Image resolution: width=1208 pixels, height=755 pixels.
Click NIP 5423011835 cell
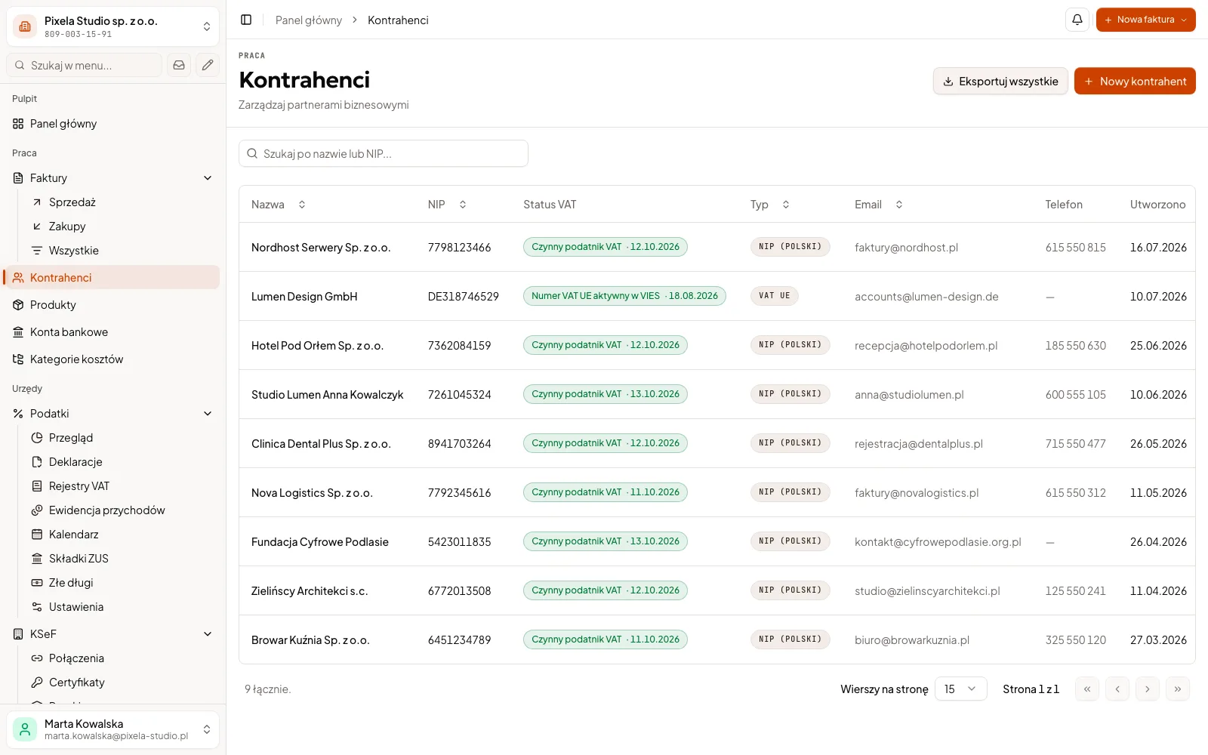(459, 542)
